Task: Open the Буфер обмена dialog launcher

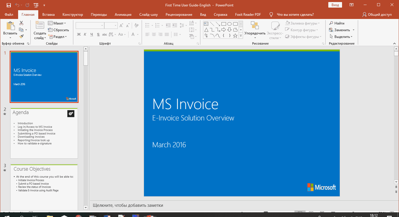Action: point(28,43)
